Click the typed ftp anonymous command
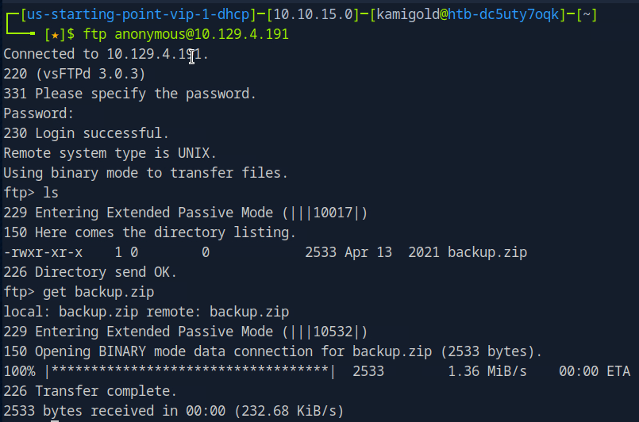This screenshot has width=639, height=422. tap(186, 35)
